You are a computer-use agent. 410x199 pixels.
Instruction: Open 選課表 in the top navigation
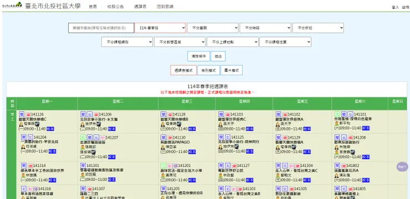click(x=140, y=7)
